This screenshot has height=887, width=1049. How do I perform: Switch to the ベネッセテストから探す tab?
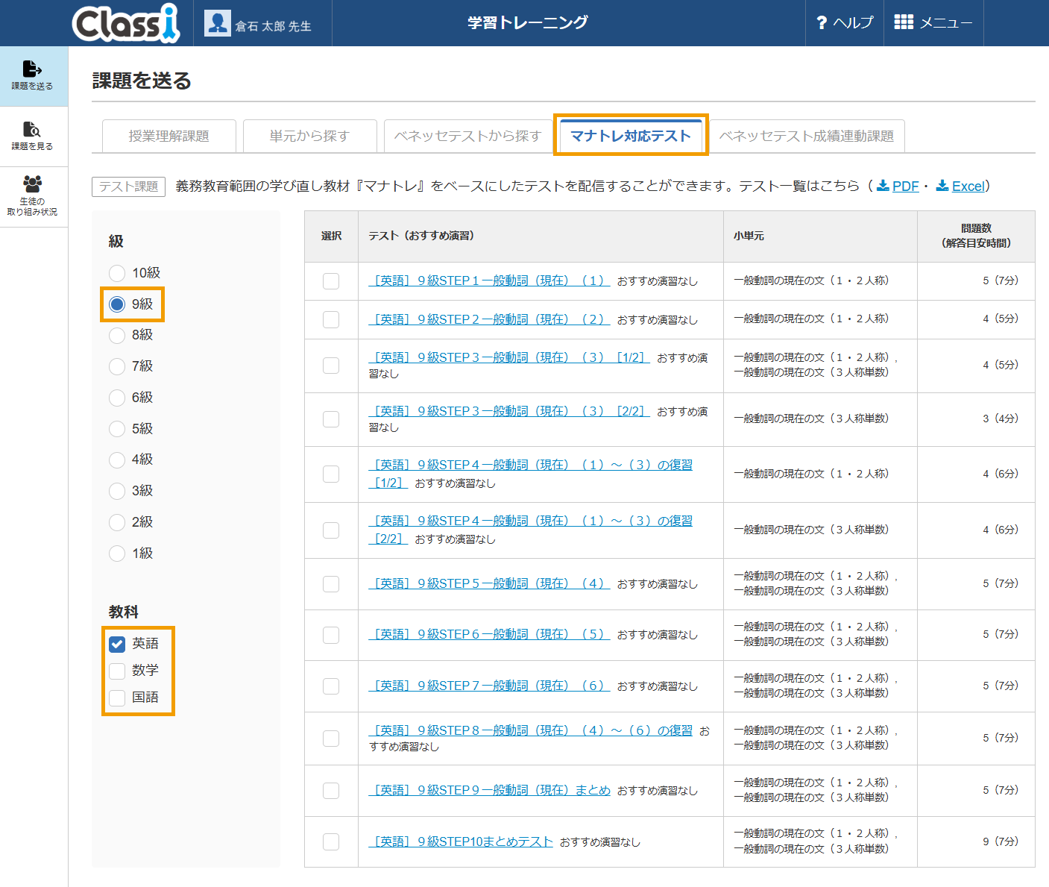pyautogui.click(x=468, y=136)
